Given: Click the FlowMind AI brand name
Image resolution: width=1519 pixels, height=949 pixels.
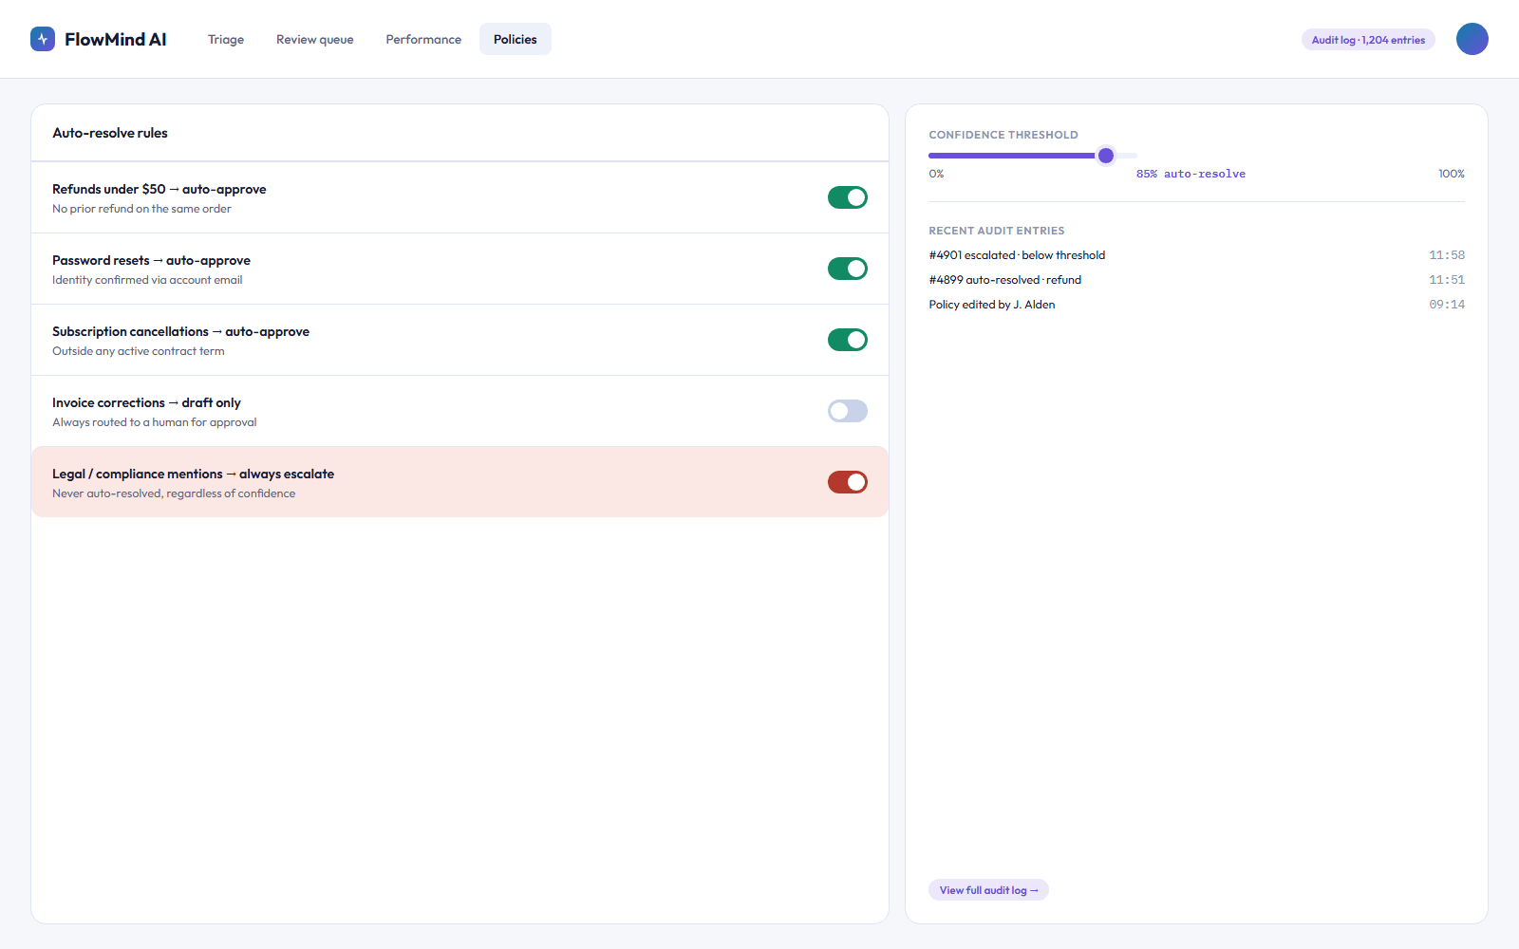Looking at the screenshot, I should coord(116,39).
